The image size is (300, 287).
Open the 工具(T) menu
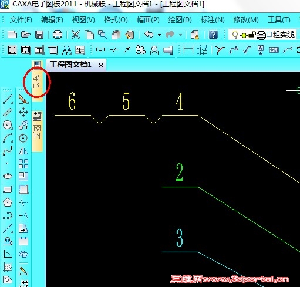click(279, 20)
